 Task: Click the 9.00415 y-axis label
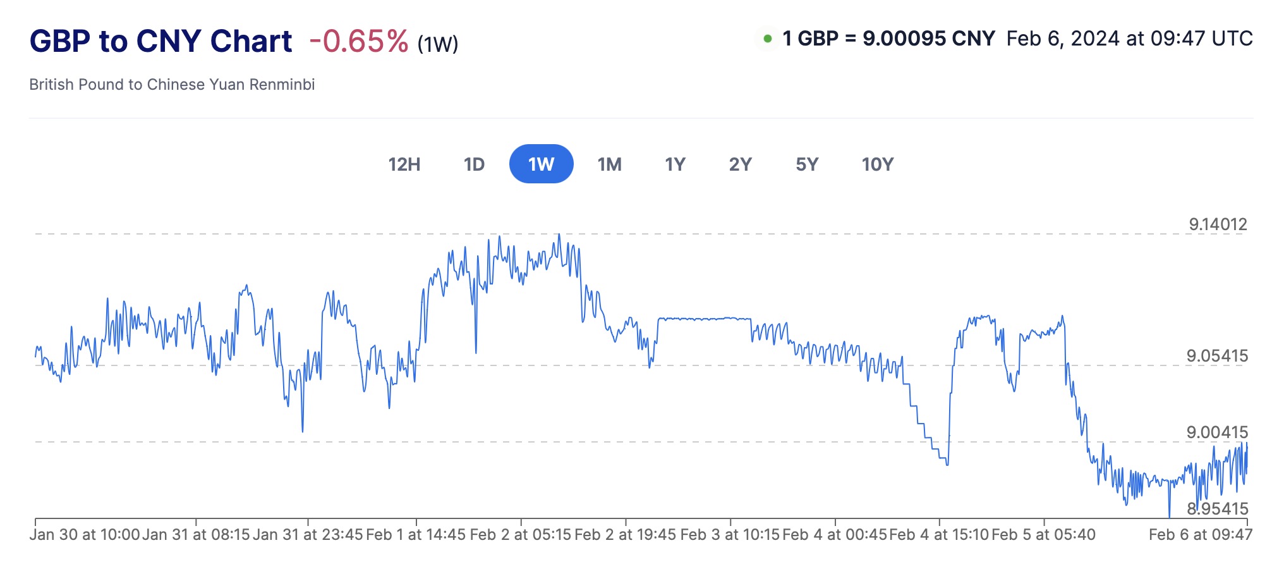pos(1217,432)
